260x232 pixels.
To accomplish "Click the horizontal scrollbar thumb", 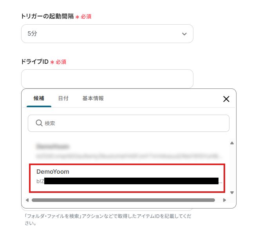I will point(123,200).
